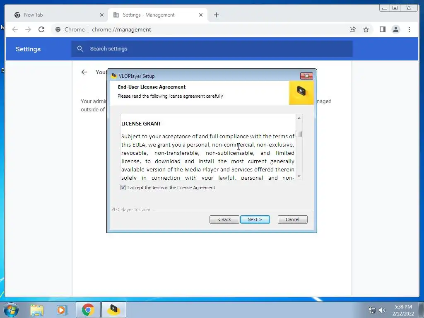
Task: Click the Chrome taskbar icon
Action: (88, 310)
